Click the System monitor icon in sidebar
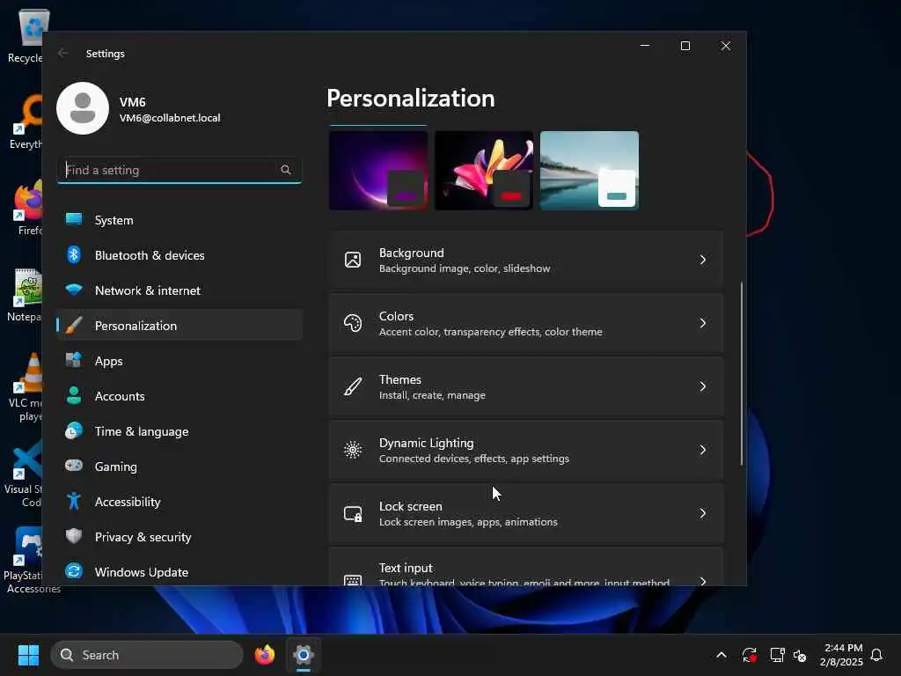The width and height of the screenshot is (901, 676). (x=74, y=219)
